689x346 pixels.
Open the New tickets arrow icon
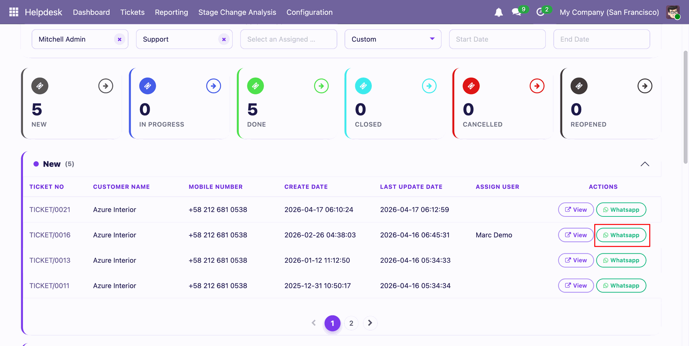coord(106,86)
